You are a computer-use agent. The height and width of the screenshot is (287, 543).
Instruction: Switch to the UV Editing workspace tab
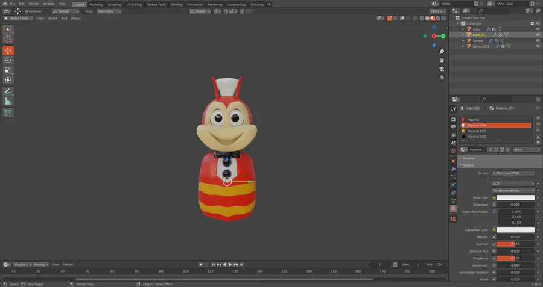134,4
